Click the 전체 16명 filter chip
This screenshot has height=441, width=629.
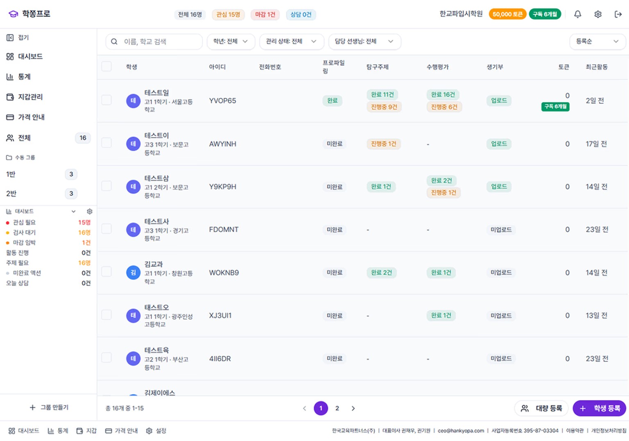[x=190, y=15]
